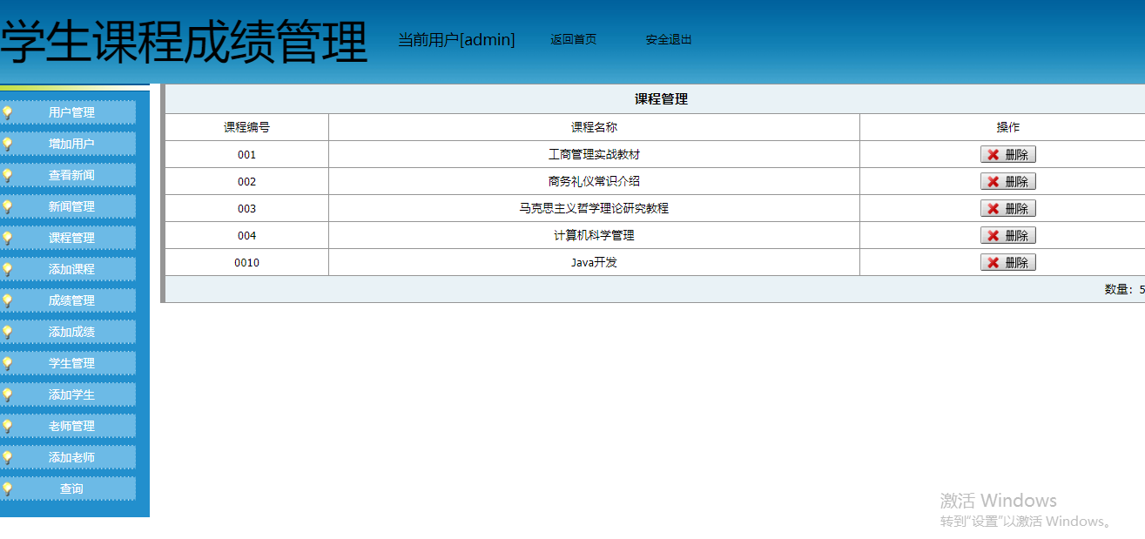
Task: Click course number cell 001
Action: pos(246,154)
